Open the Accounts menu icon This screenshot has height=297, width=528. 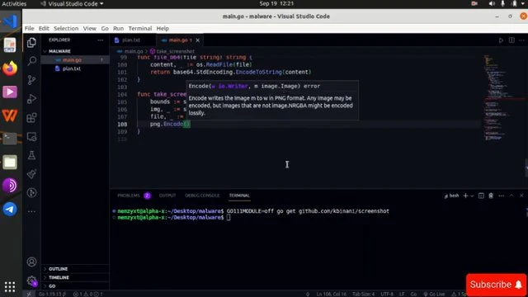pos(31,262)
